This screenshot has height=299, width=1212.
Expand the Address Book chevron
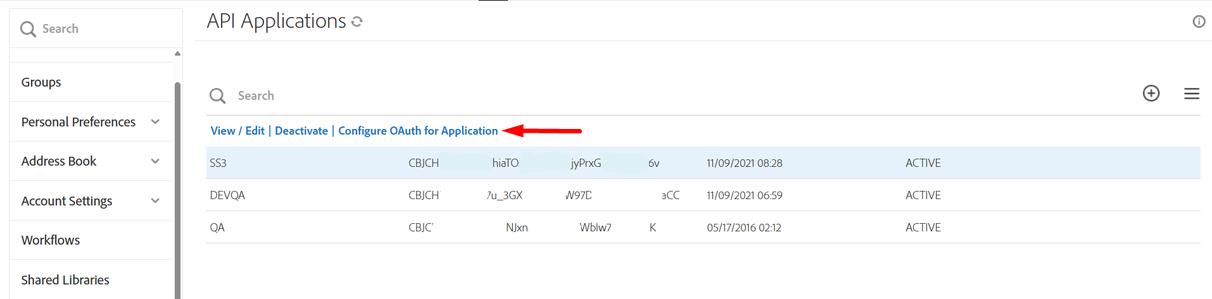pos(155,161)
